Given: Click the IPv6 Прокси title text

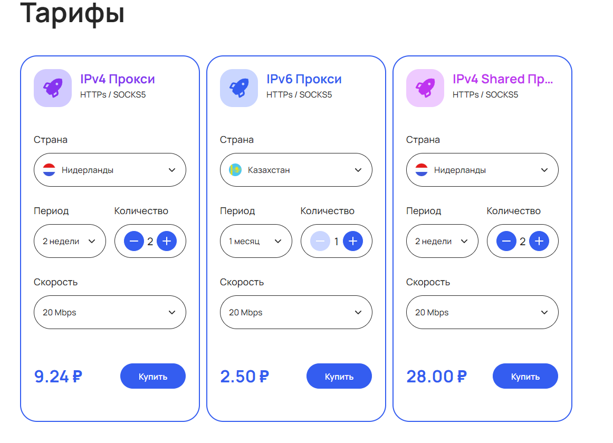Looking at the screenshot, I should 304,80.
